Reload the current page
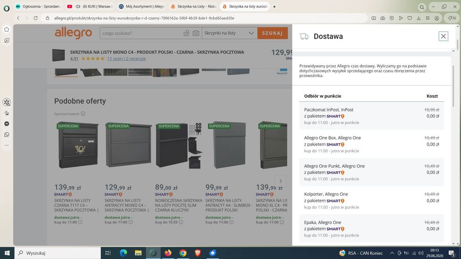This screenshot has height=259, width=461. (x=36, y=18)
